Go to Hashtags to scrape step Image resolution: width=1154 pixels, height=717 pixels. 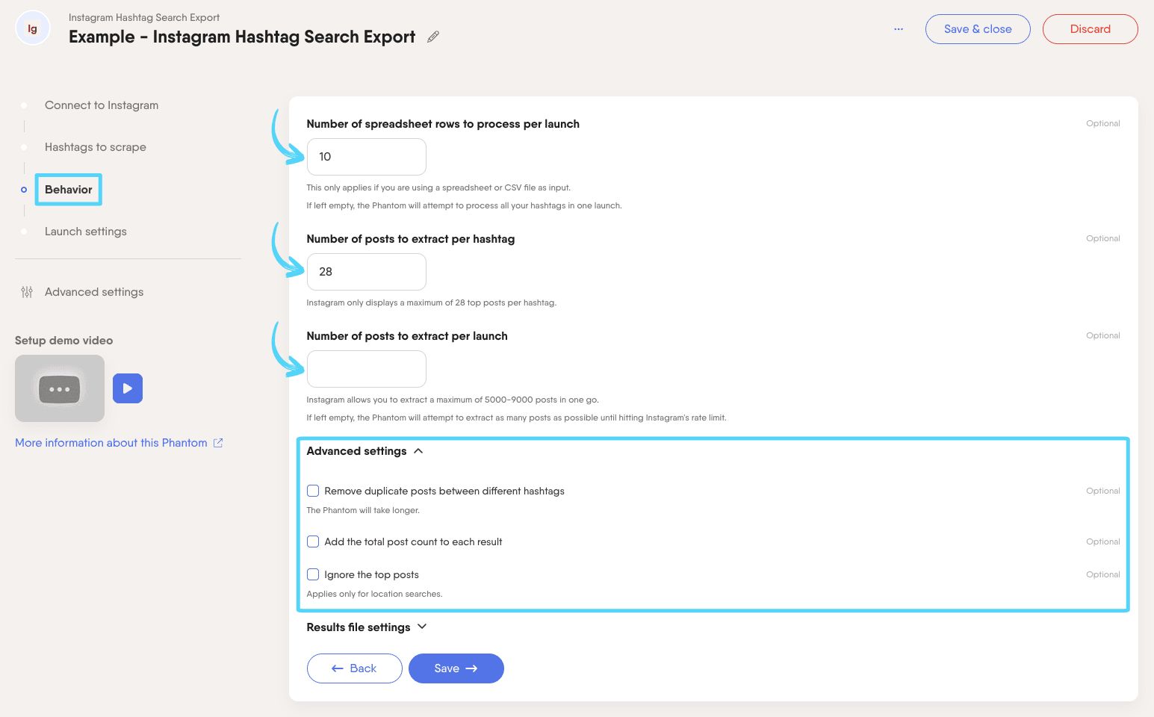click(x=96, y=147)
